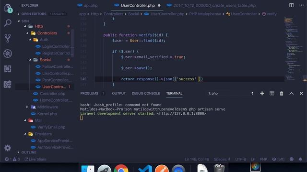Screen dimensions: 307x172
Task: Maximize the panel with the up chevron
Action: [291, 94]
